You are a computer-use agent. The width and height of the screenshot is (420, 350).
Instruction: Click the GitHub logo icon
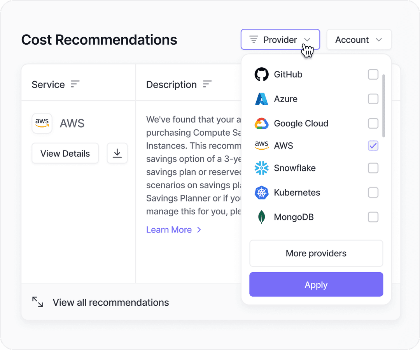click(261, 74)
